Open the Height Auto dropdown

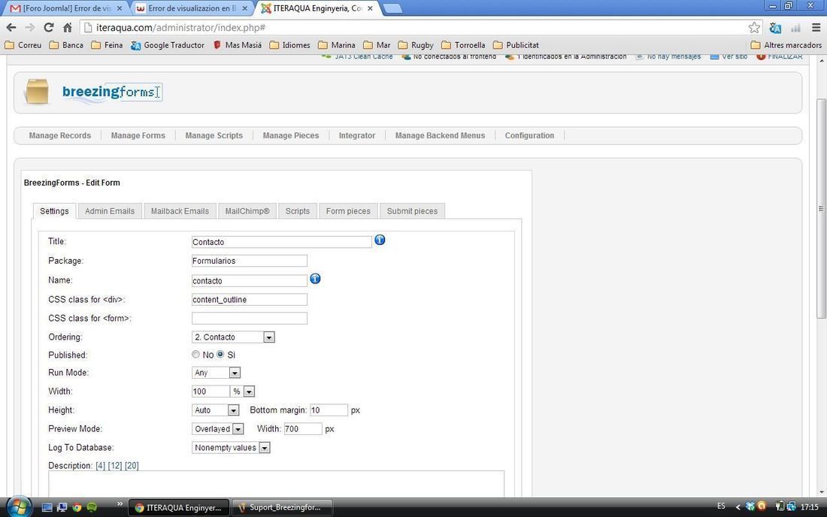pyautogui.click(x=216, y=410)
